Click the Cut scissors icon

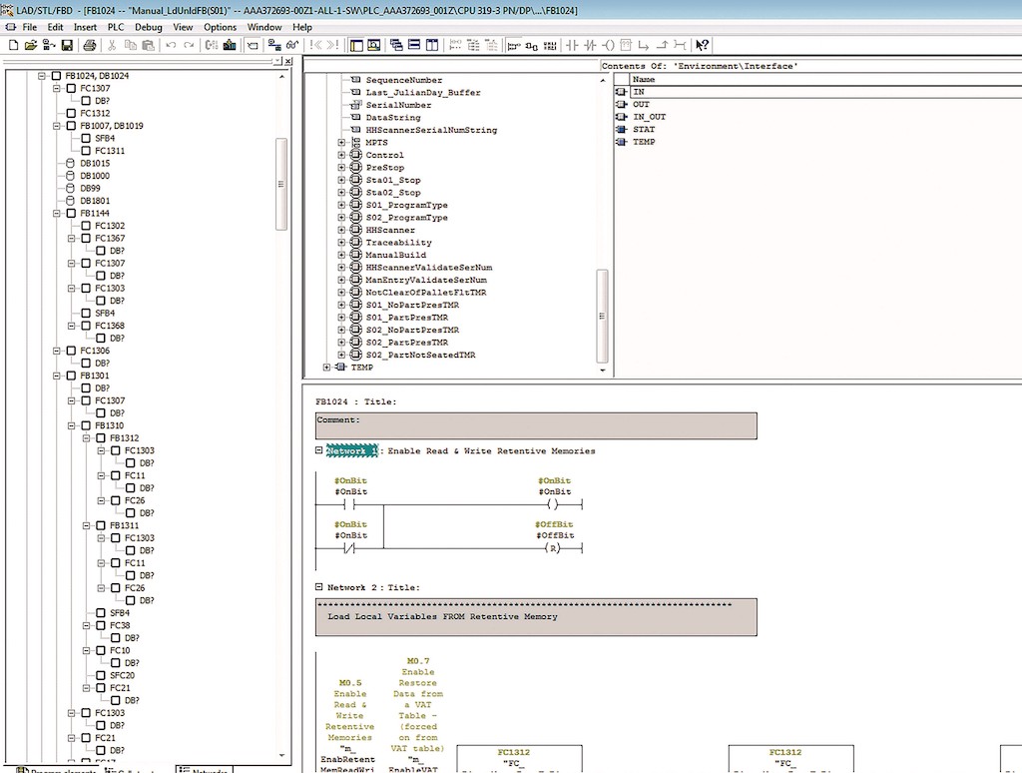click(112, 45)
